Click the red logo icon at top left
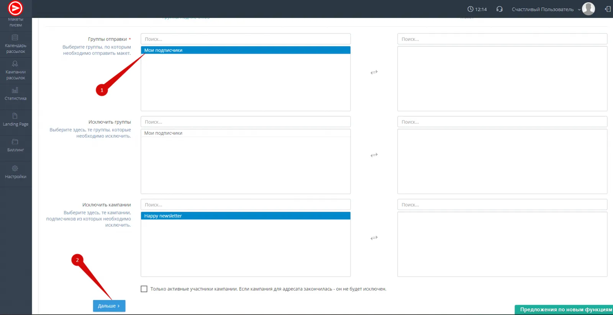The image size is (613, 315). [15, 8]
